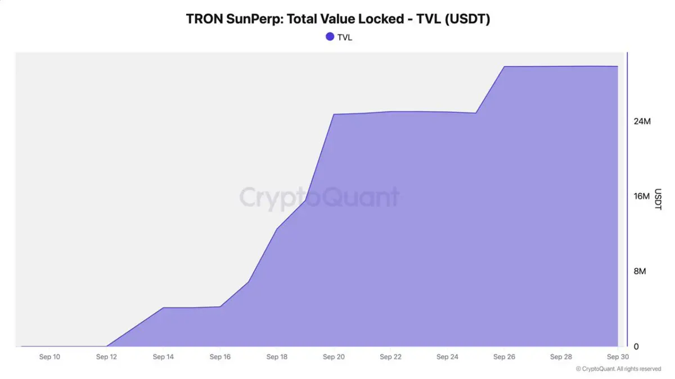This screenshot has height=379, width=675.
Task: Click the 24M y-axis label
Action: tap(642, 121)
